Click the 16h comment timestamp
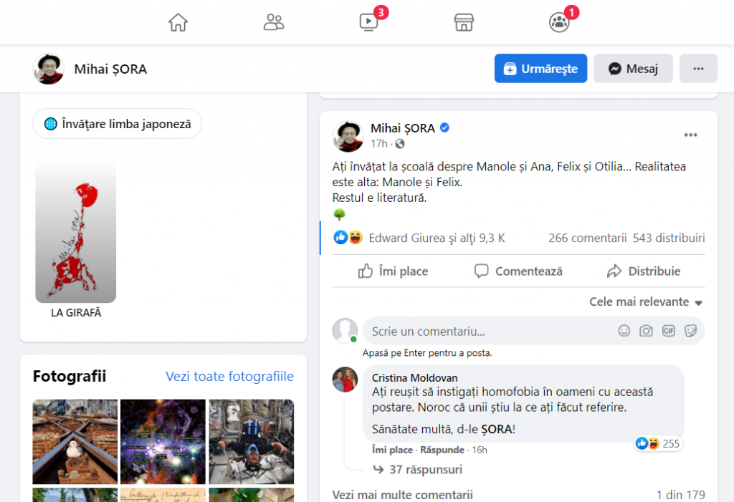Viewport: 734px width, 502px height. coord(480,450)
